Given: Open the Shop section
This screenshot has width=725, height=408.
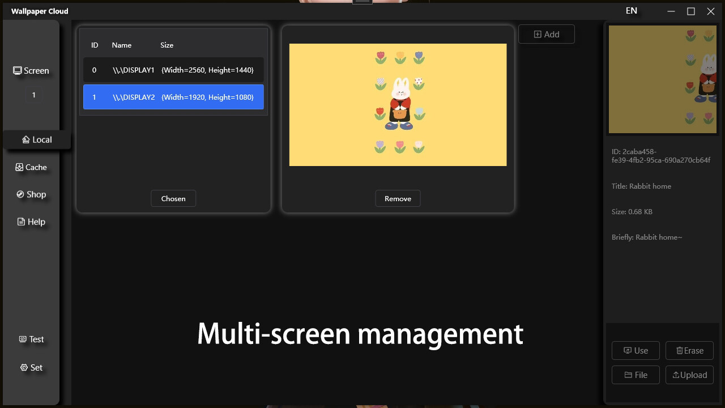Looking at the screenshot, I should 31,194.
